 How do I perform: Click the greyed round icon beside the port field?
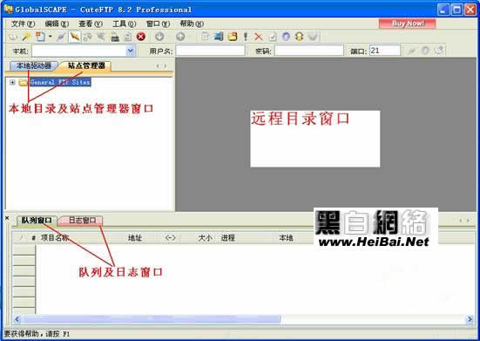pyautogui.click(x=425, y=51)
